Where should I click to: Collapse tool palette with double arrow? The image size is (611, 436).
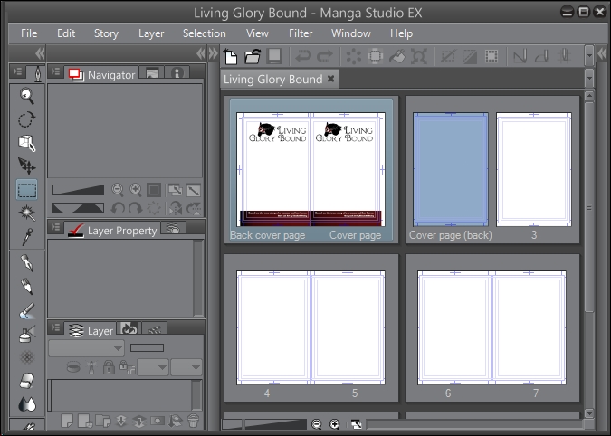[40, 53]
